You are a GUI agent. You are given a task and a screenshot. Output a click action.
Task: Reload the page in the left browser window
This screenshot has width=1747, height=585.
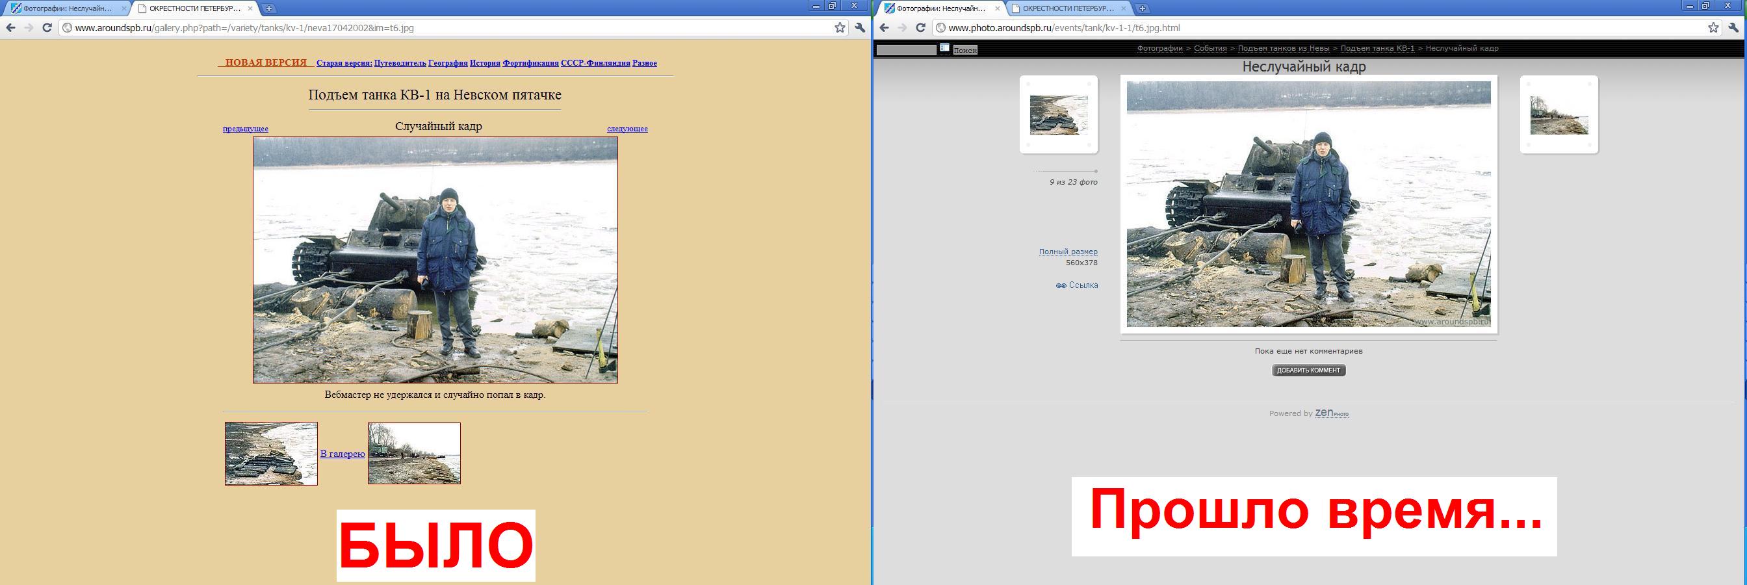coord(47,28)
